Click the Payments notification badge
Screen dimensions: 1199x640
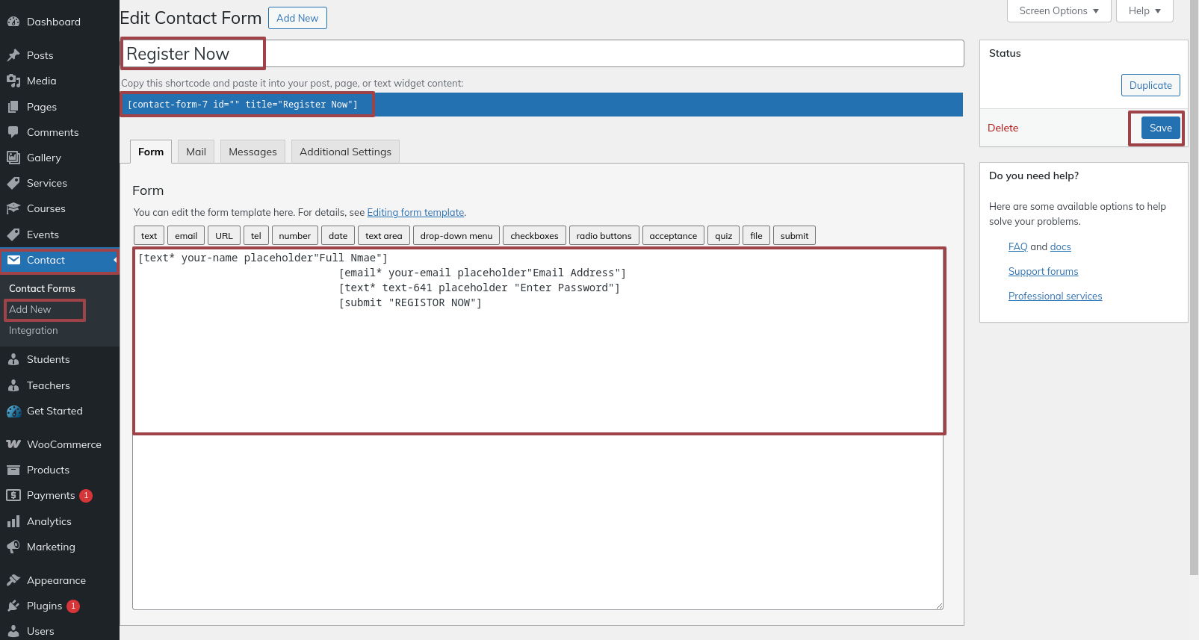86,495
